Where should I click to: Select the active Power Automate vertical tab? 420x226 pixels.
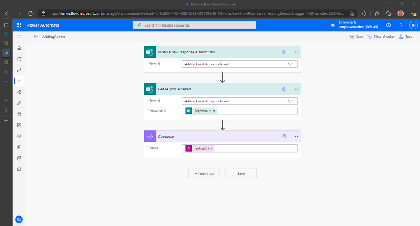click(6, 53)
